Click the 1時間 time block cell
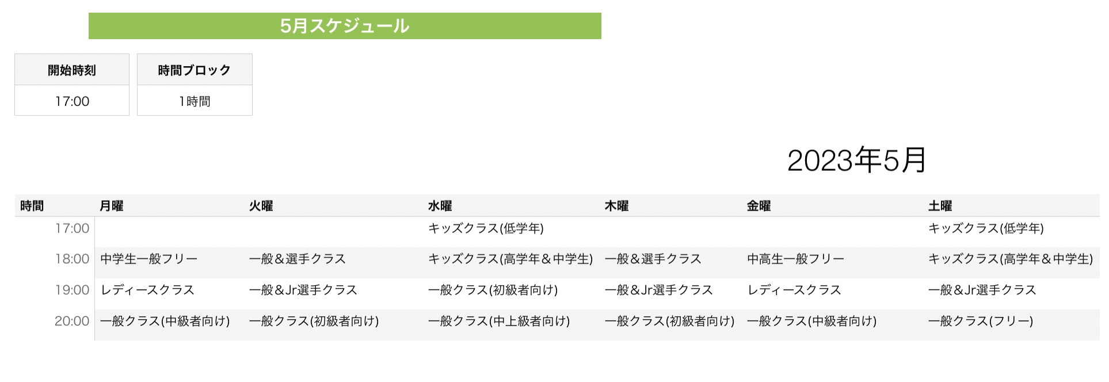Viewport: 1109px width, 382px height. pos(195,101)
